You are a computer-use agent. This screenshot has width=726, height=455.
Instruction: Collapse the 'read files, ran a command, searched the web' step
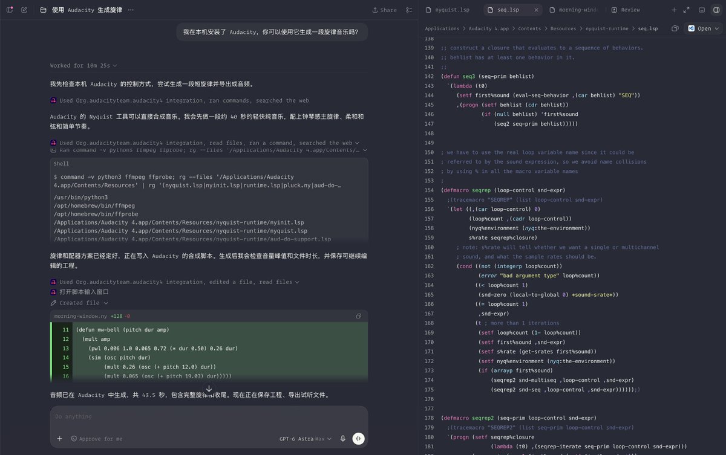click(205, 143)
